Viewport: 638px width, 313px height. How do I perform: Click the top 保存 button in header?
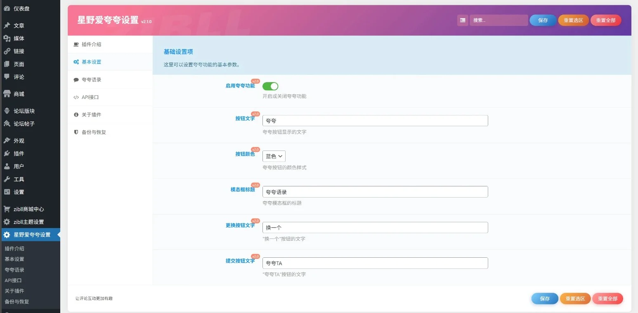pos(543,20)
